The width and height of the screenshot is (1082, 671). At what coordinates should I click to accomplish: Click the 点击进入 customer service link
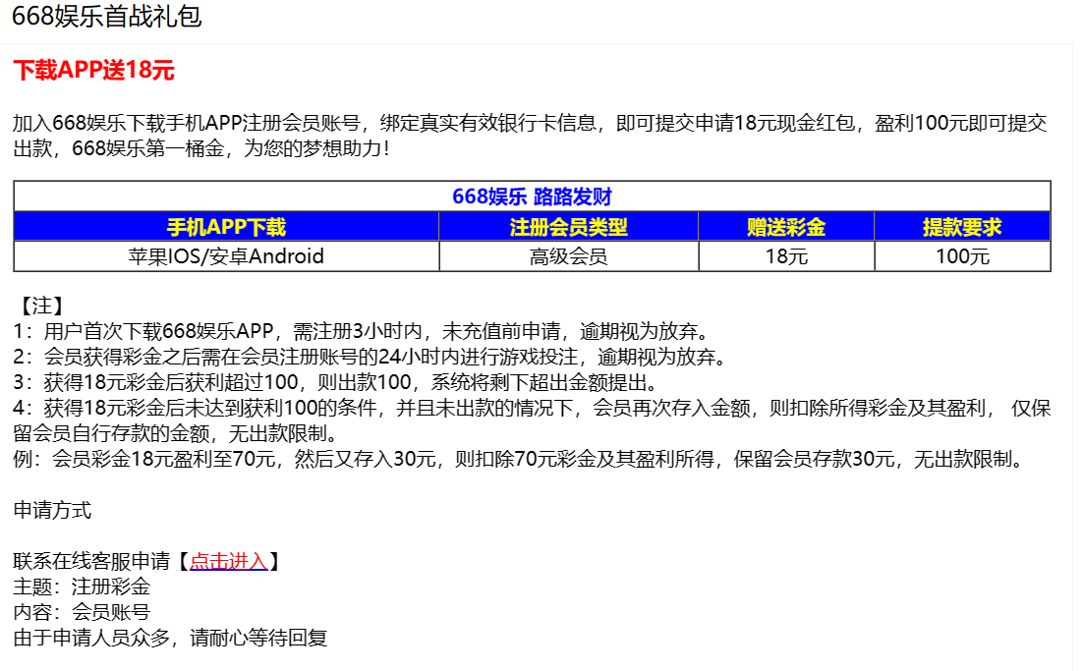tap(228, 561)
